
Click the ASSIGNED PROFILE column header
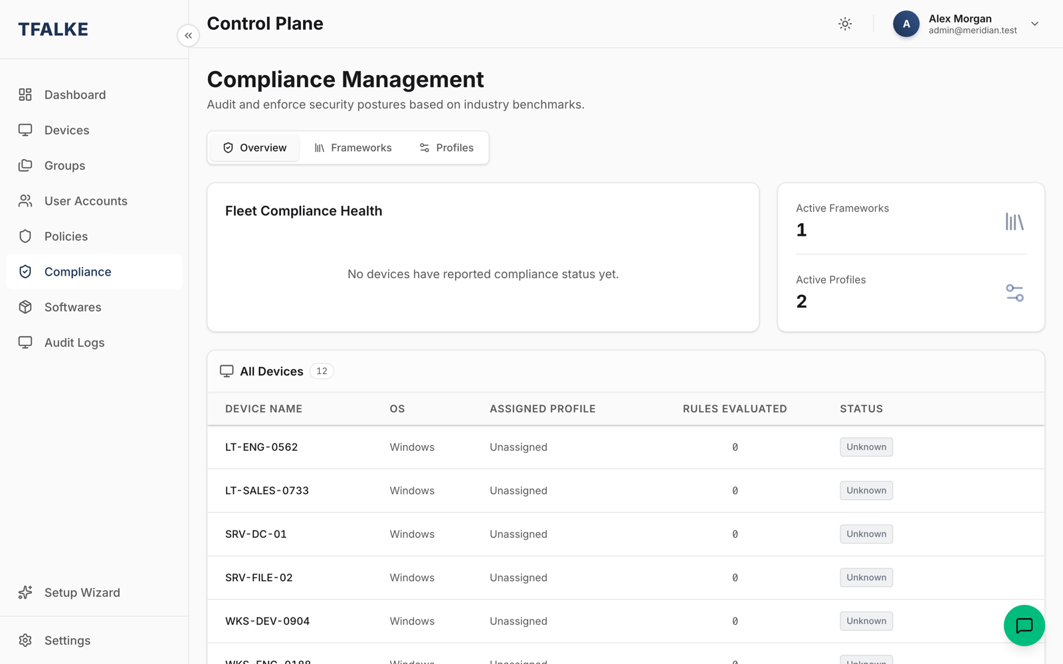[x=543, y=409]
